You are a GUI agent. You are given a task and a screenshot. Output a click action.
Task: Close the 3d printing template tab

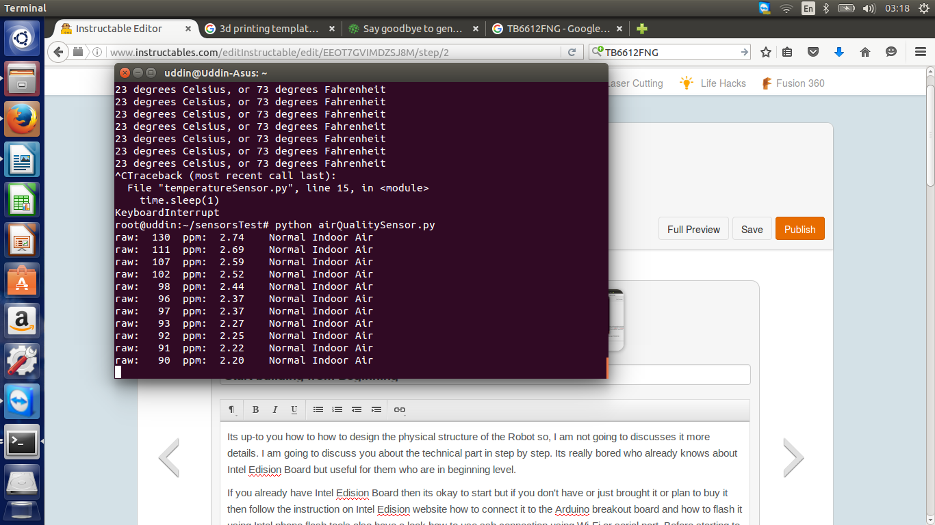pos(332,29)
